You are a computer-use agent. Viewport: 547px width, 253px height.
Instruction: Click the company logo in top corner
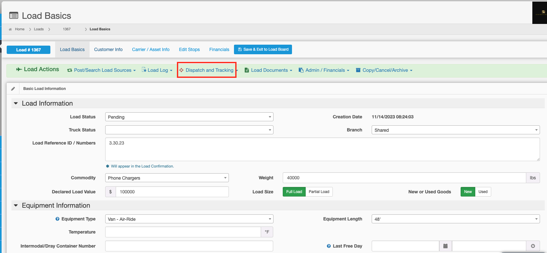[540, 13]
